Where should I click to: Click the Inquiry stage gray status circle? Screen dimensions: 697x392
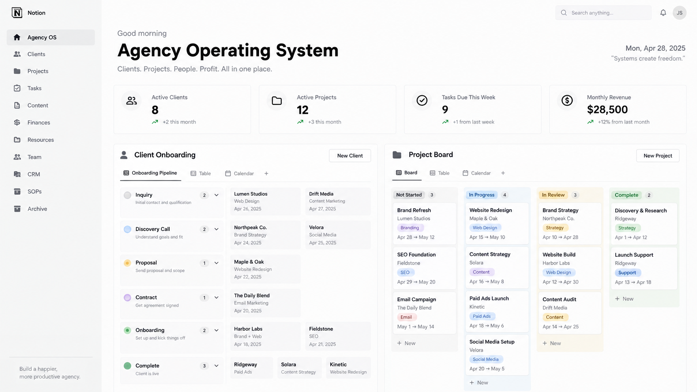point(128,195)
